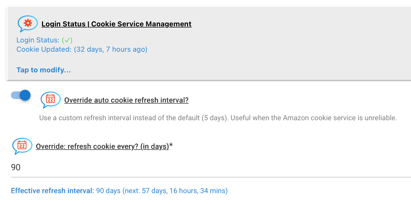
Task: Click the underline of the refresh days input
Action: click(211, 177)
